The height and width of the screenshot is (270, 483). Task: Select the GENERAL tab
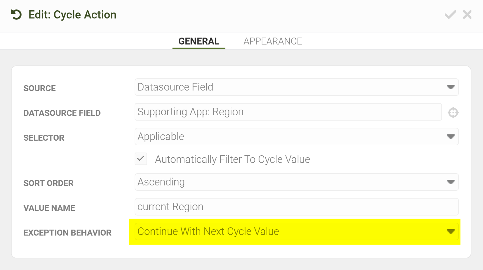coord(199,41)
